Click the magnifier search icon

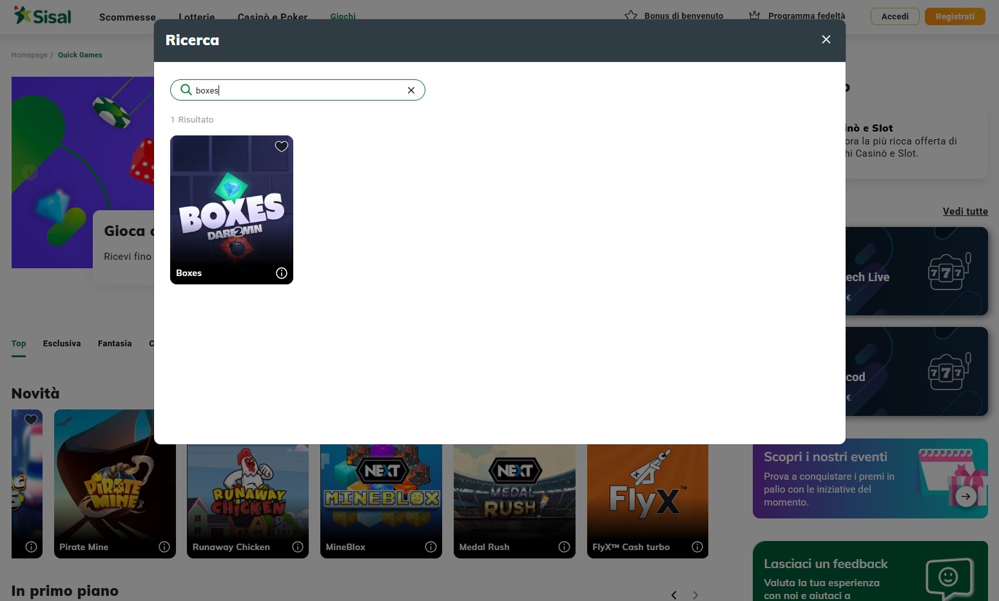[x=186, y=90]
